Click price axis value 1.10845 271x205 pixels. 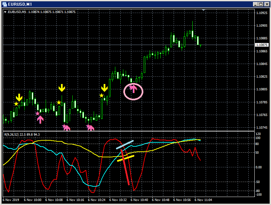pos(262,64)
